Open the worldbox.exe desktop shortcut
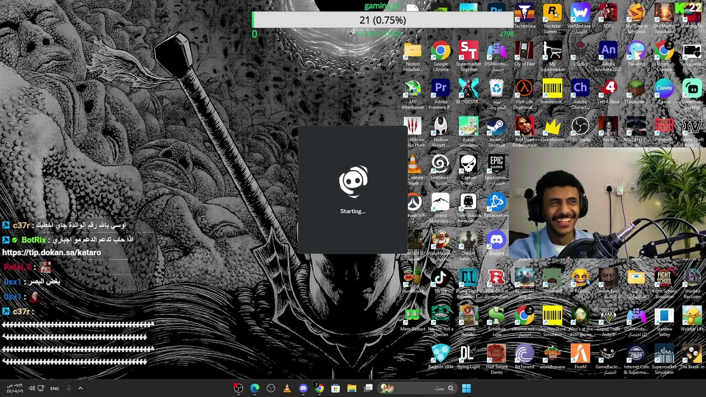 tap(552, 357)
